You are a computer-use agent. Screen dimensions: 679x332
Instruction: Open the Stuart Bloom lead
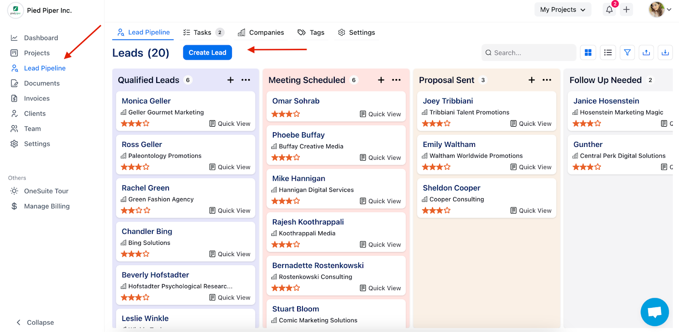296,309
